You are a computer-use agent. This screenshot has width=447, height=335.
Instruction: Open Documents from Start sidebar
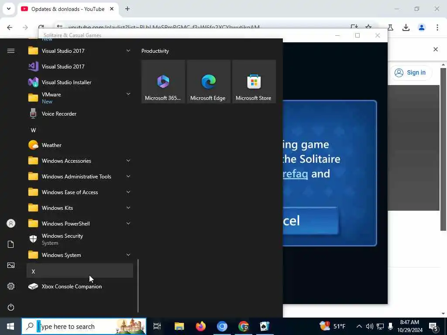(11, 244)
